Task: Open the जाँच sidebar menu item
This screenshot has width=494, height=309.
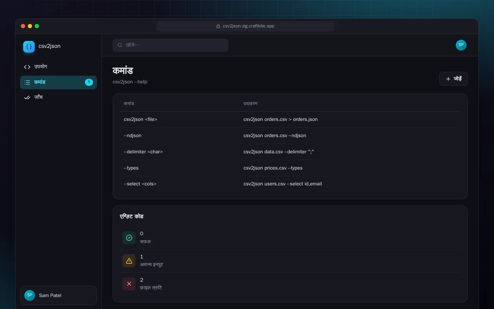Action: click(x=58, y=97)
